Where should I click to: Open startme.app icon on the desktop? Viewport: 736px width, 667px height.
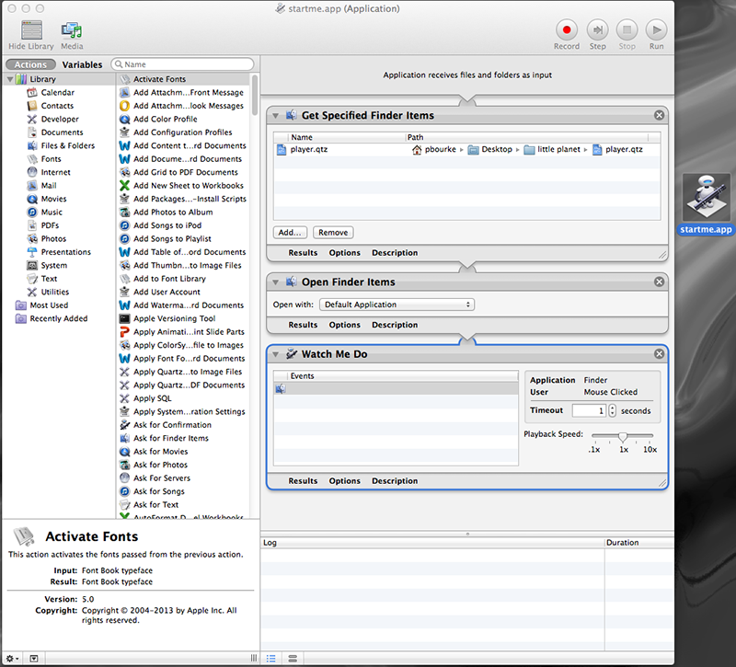706,197
